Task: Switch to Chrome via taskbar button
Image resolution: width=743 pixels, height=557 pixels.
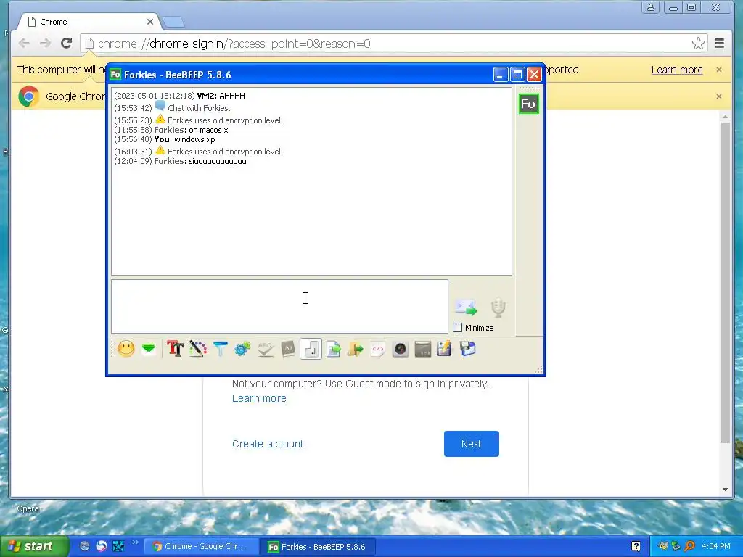Action: (x=200, y=546)
